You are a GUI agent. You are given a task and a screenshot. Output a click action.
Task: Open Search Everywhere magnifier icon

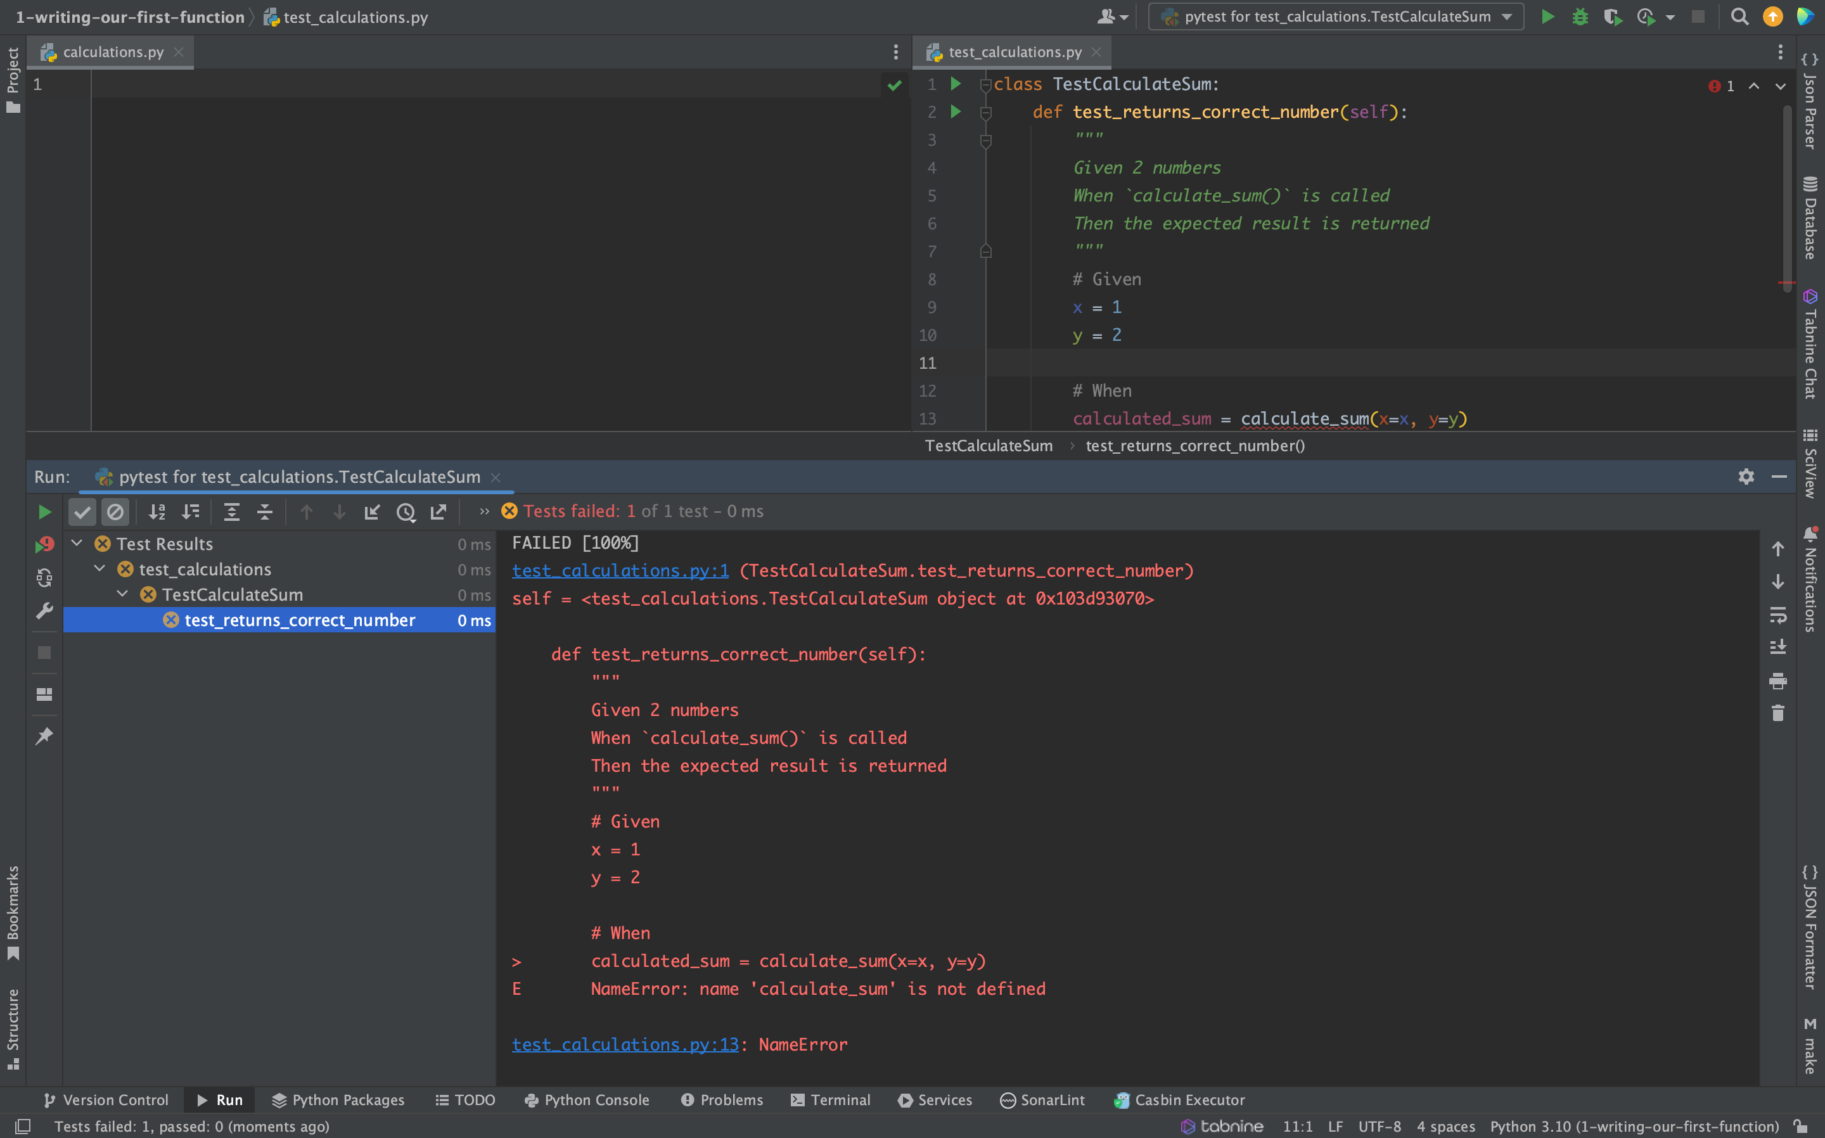(x=1739, y=16)
